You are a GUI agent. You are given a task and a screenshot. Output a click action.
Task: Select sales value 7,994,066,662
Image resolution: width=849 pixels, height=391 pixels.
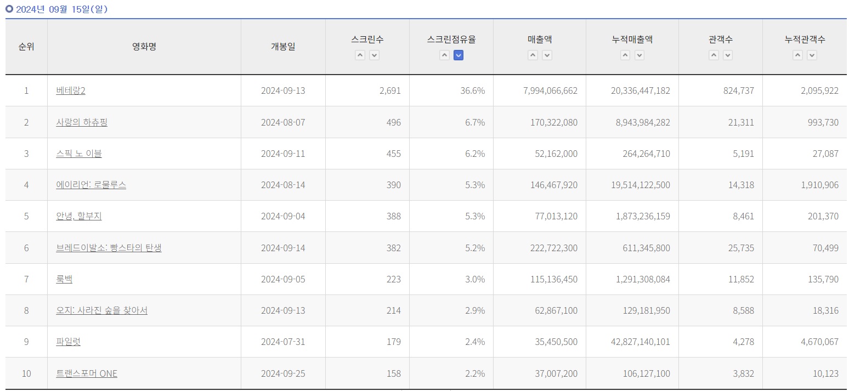(x=551, y=90)
